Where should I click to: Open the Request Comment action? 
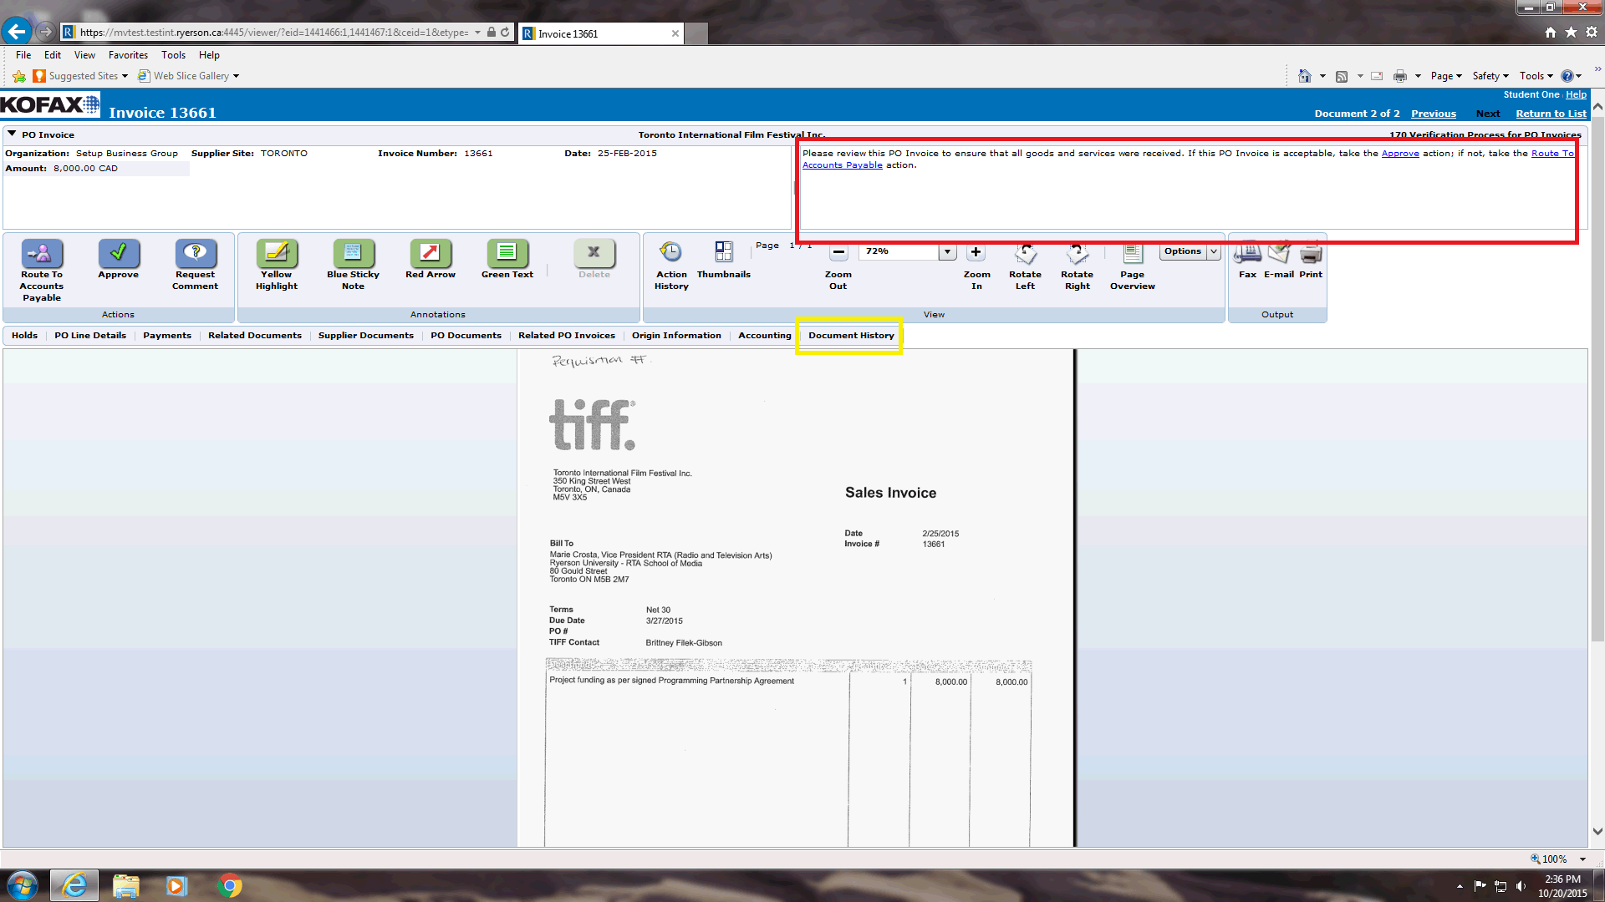(195, 253)
